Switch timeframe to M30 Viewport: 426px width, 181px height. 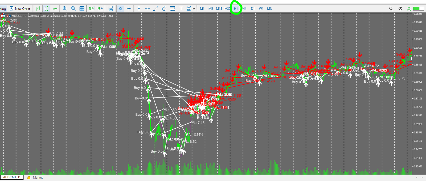coord(227,9)
